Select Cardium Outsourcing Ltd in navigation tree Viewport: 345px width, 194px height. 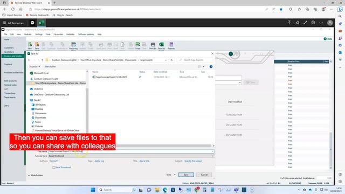point(46,79)
